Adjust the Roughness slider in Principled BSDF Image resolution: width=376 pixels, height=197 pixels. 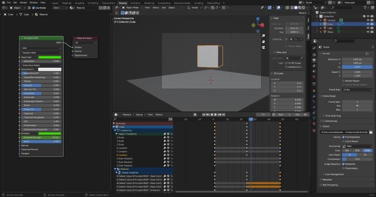tap(41, 93)
